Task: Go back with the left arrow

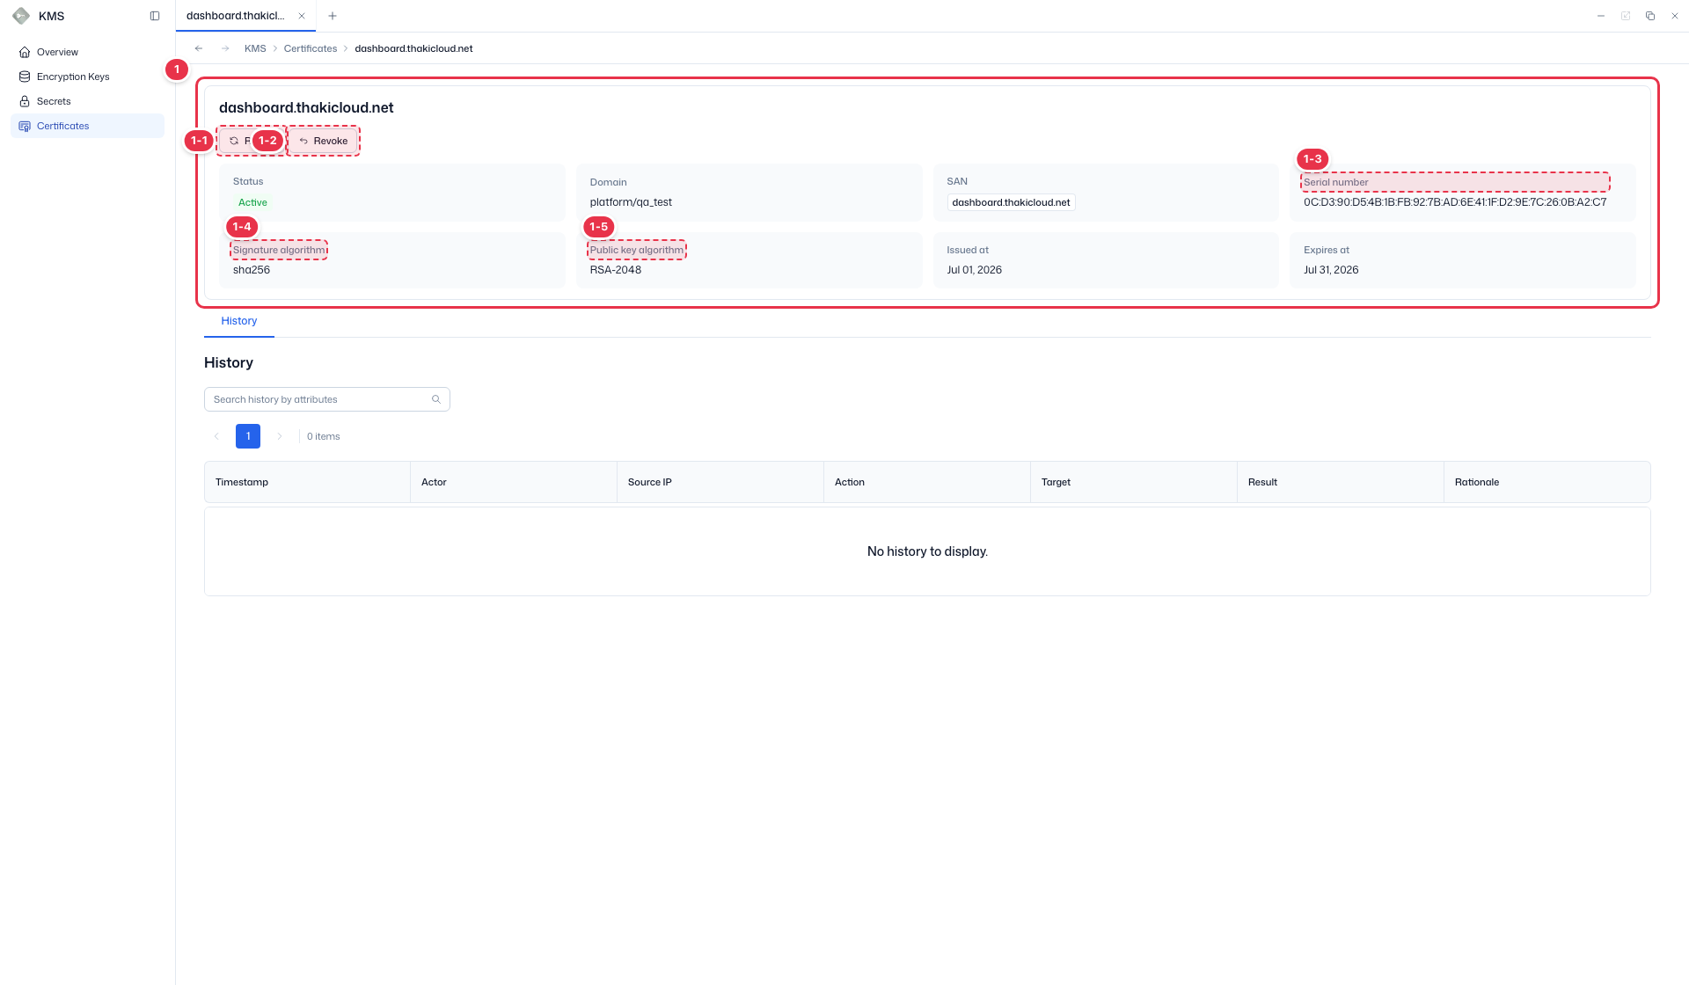Action: [x=199, y=48]
